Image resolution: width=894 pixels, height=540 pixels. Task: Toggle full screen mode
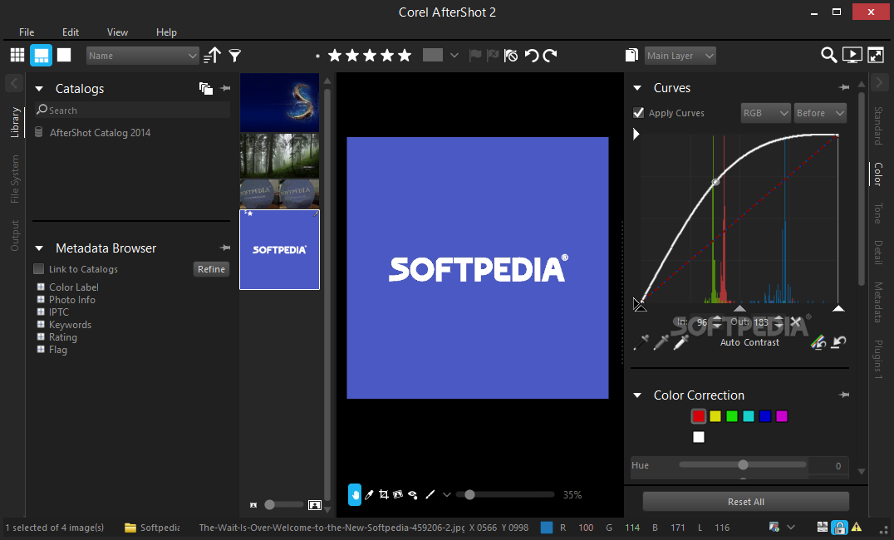(x=875, y=55)
